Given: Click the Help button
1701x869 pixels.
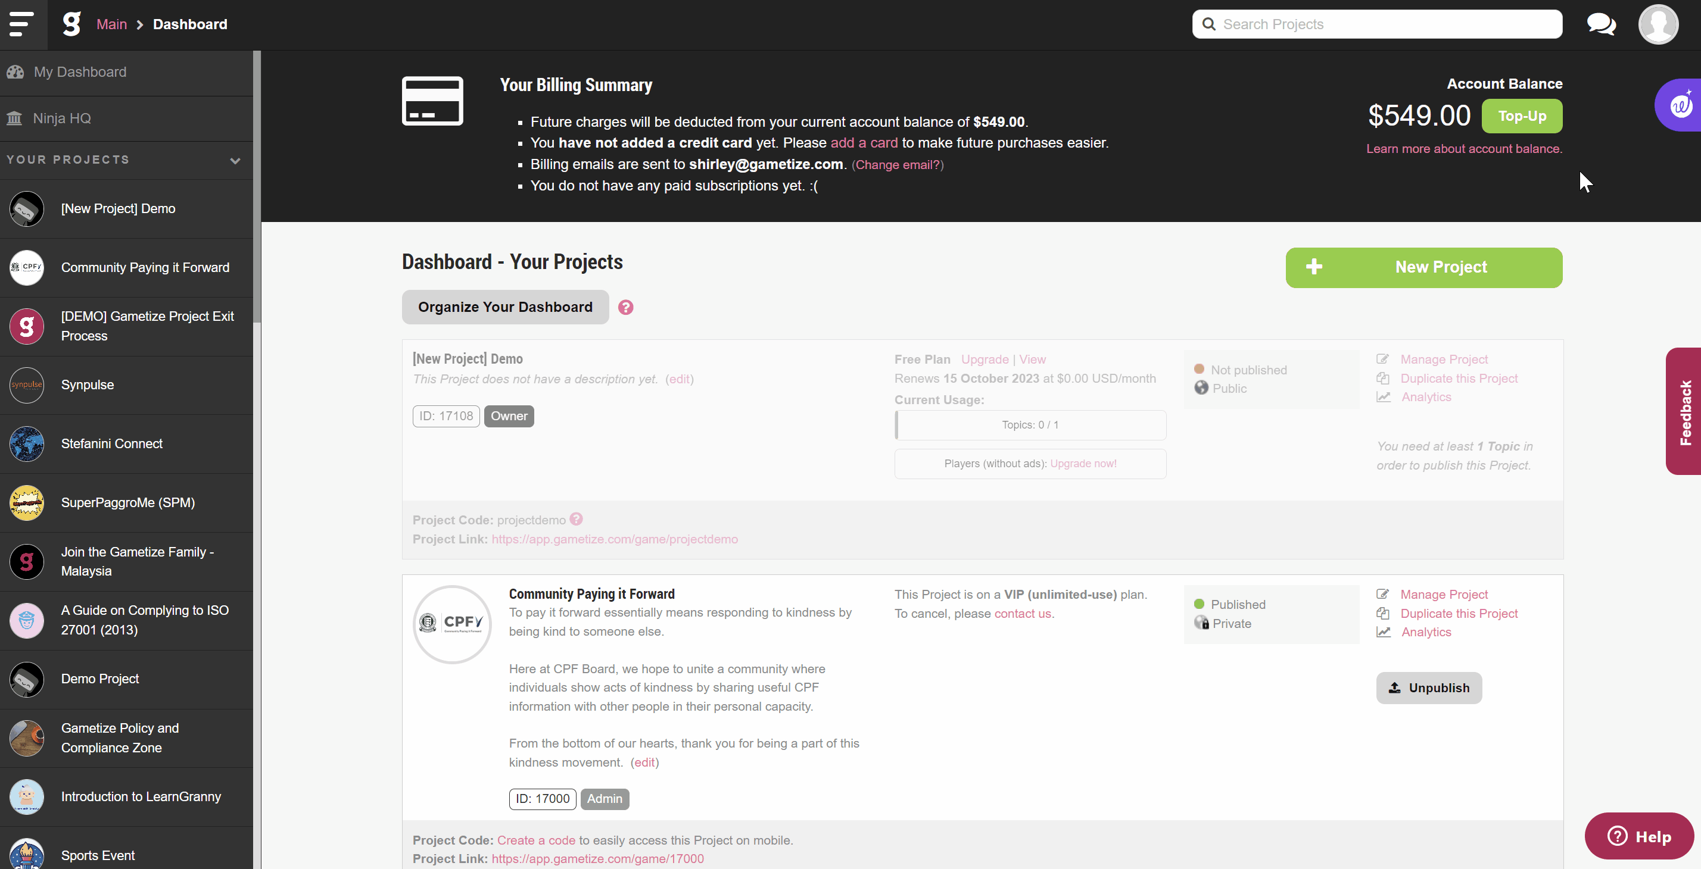Looking at the screenshot, I should [x=1638, y=837].
